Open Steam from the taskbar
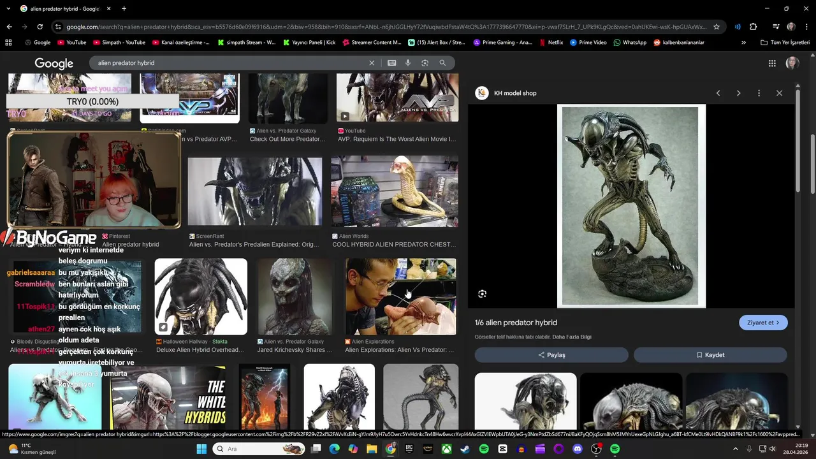The width and height of the screenshot is (816, 459). (x=465, y=449)
